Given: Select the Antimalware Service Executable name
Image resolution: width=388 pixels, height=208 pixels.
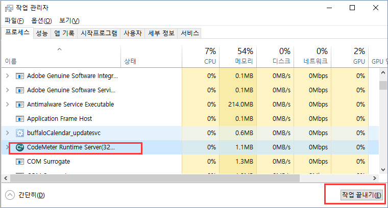Looking at the screenshot, I should pos(70,105).
